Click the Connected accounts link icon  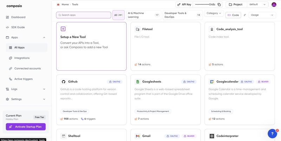click(11, 68)
